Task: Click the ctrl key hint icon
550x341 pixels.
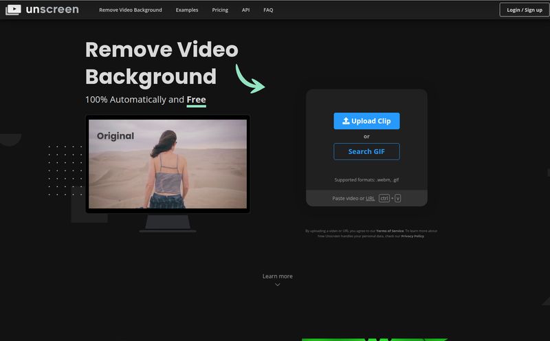Action: [x=384, y=198]
